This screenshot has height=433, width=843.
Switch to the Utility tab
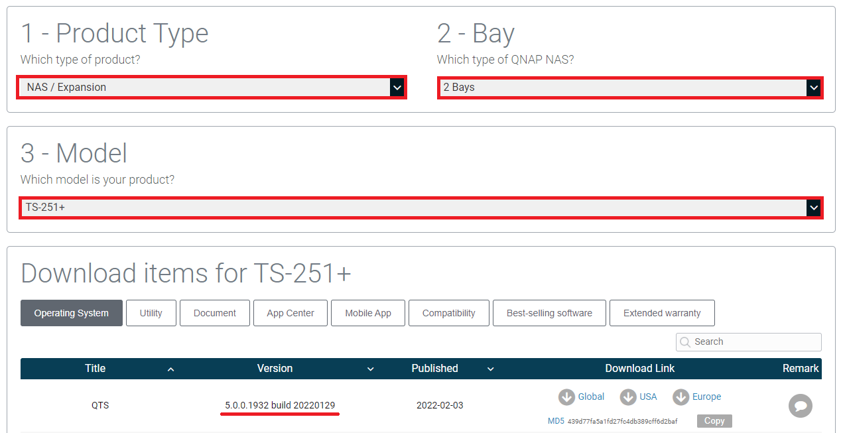pos(151,313)
